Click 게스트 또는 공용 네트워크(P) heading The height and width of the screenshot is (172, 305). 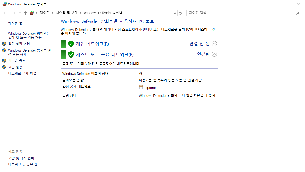tap(105, 55)
